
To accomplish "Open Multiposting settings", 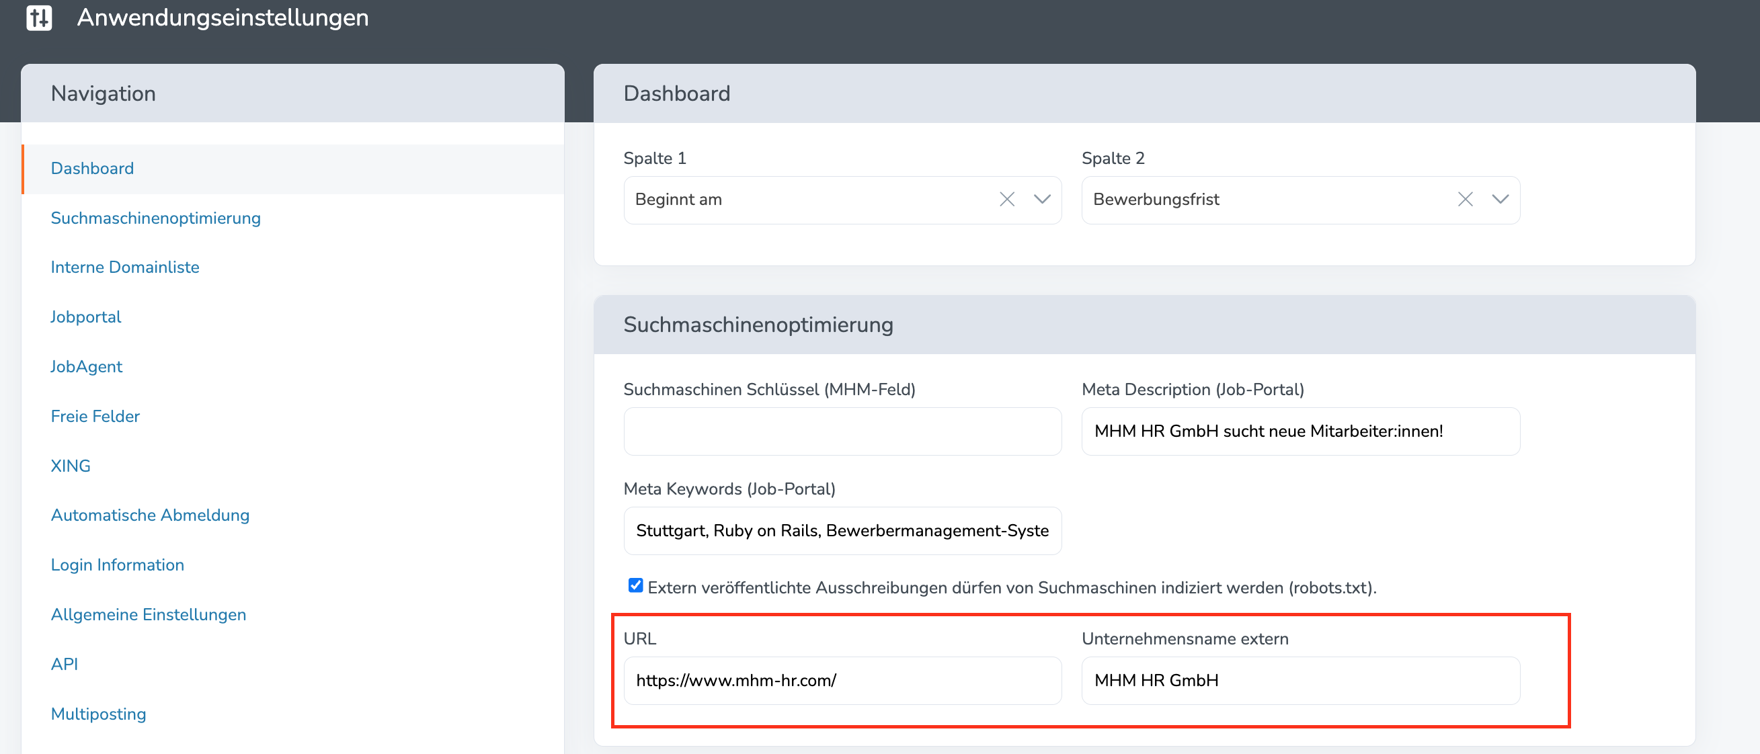I will click(x=97, y=713).
